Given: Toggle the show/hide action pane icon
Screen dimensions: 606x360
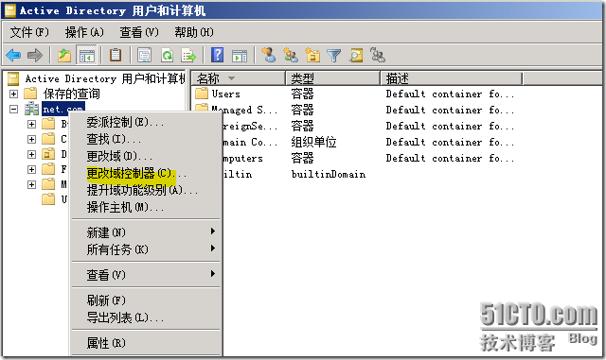Looking at the screenshot, I should point(240,56).
